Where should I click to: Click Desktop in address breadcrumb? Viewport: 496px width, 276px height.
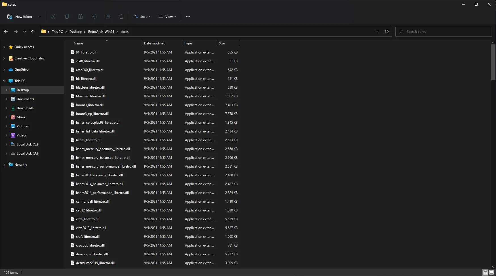click(x=75, y=32)
